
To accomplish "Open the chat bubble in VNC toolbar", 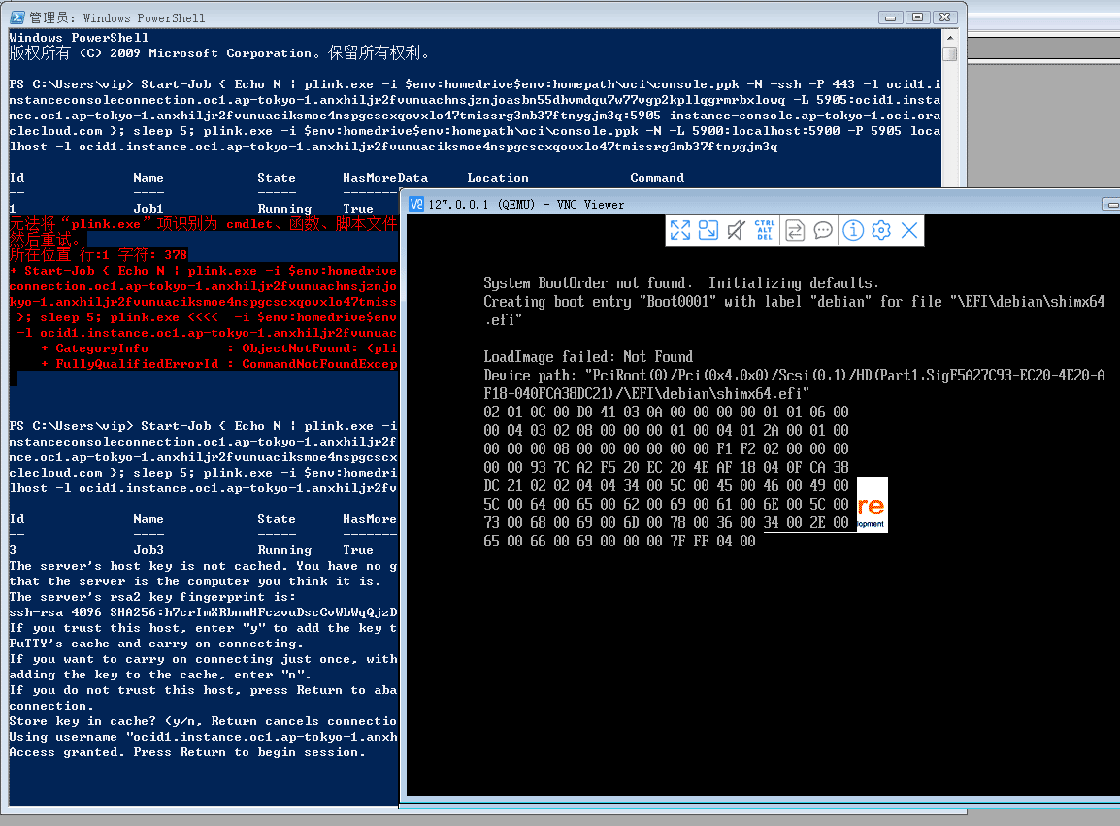I will (823, 230).
